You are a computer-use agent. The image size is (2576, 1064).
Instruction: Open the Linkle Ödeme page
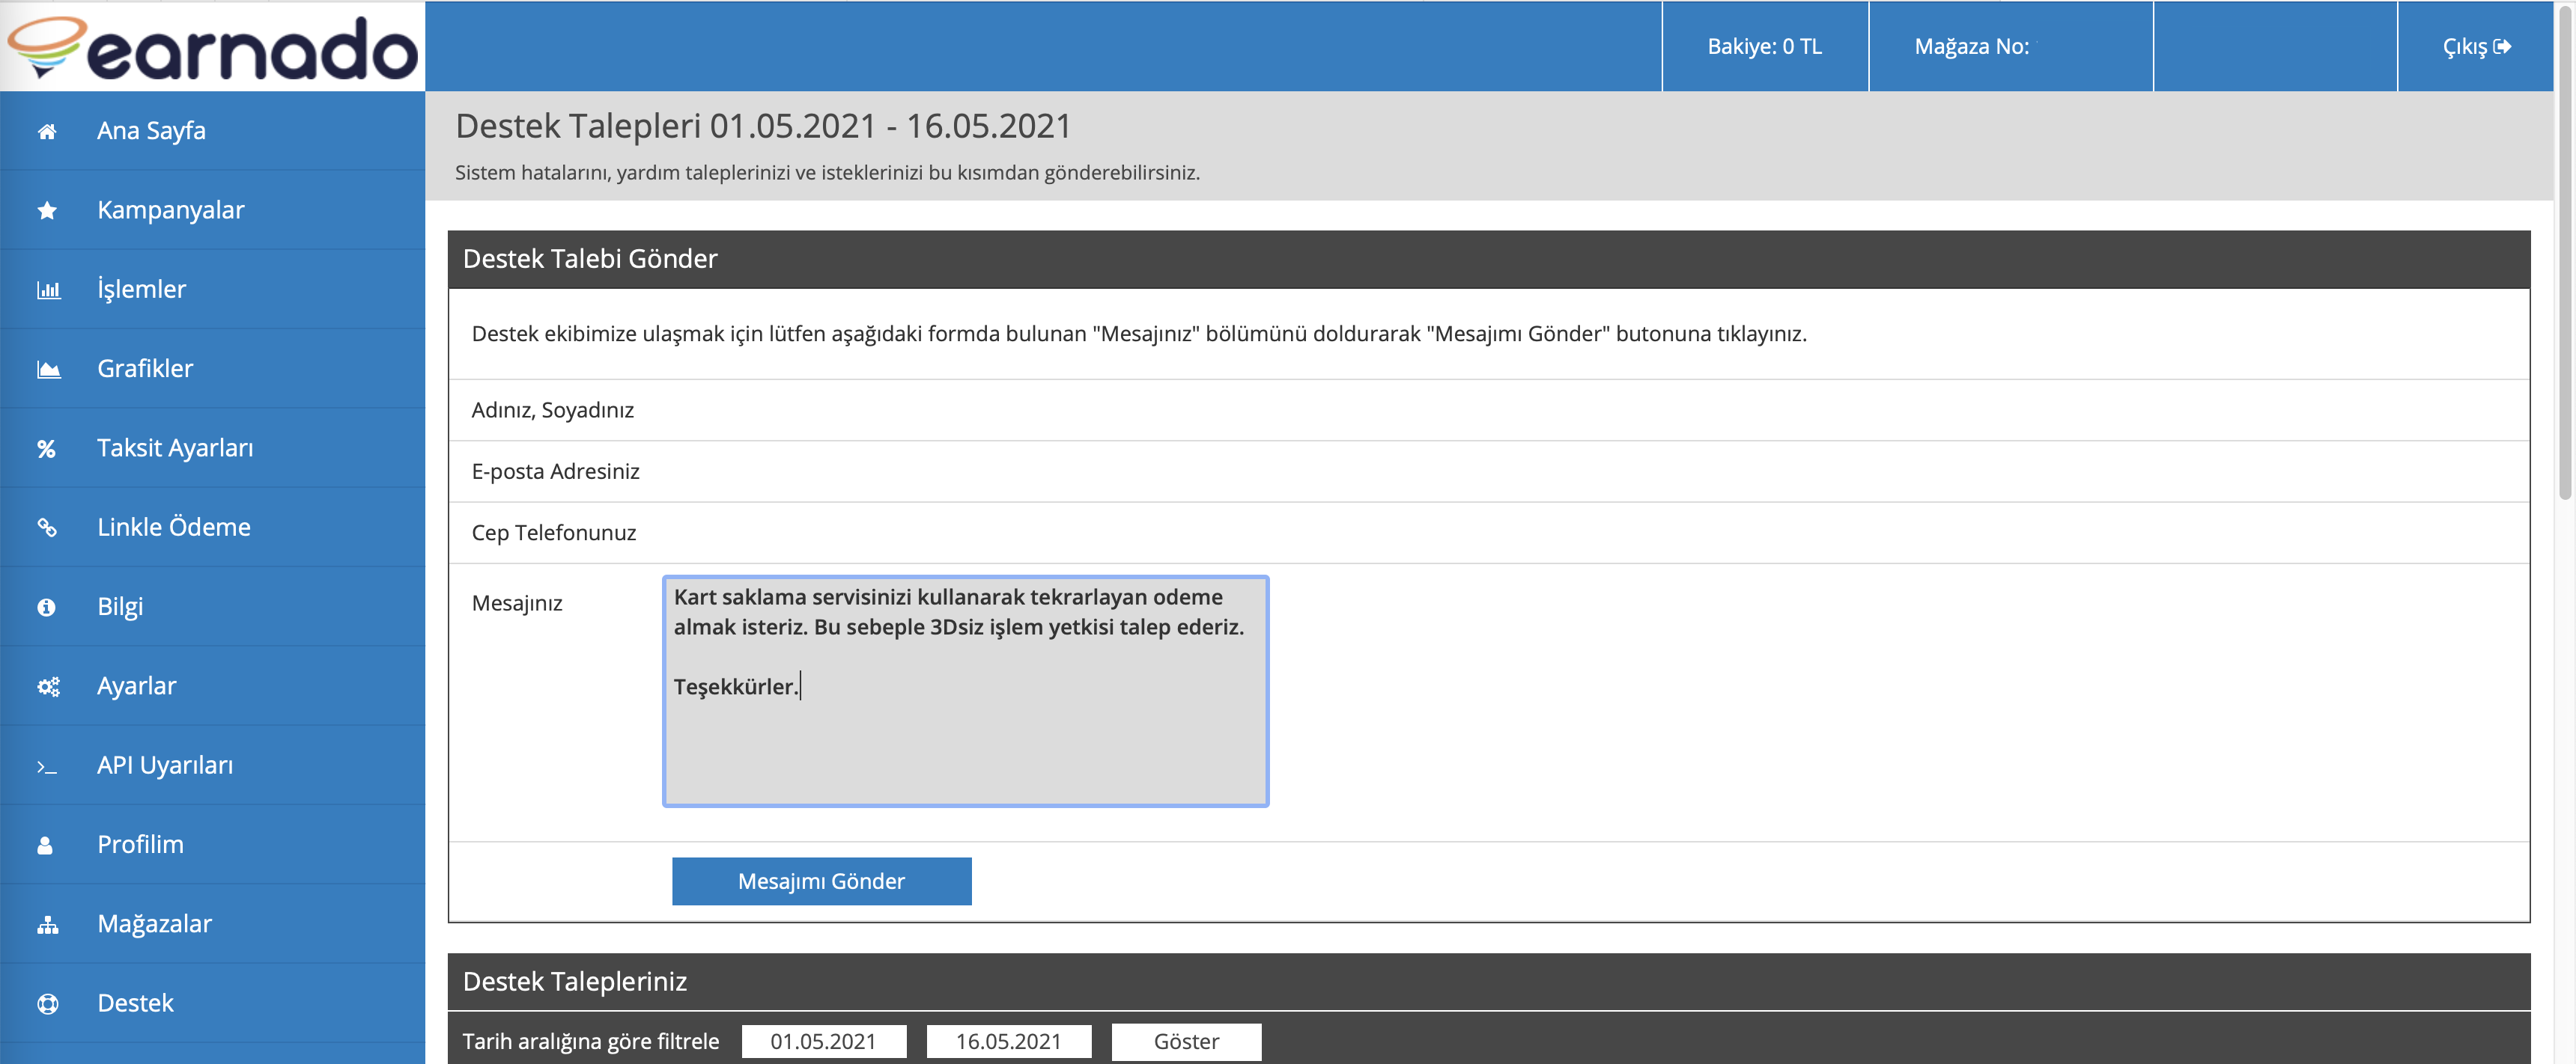click(x=212, y=528)
